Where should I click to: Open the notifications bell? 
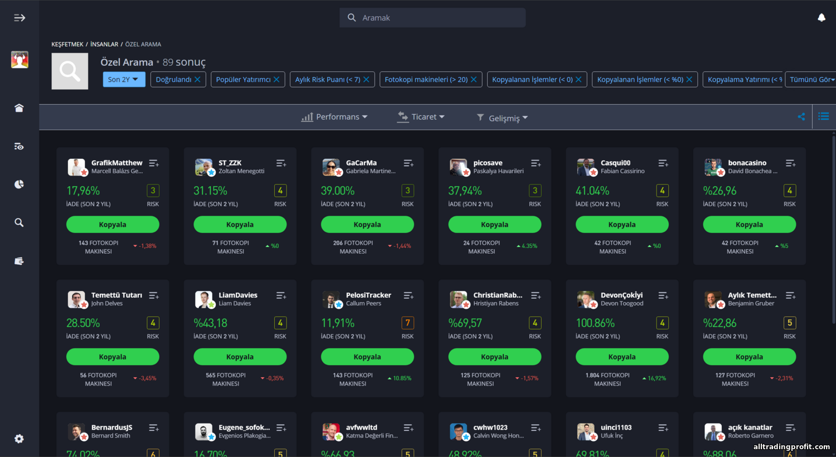821,18
